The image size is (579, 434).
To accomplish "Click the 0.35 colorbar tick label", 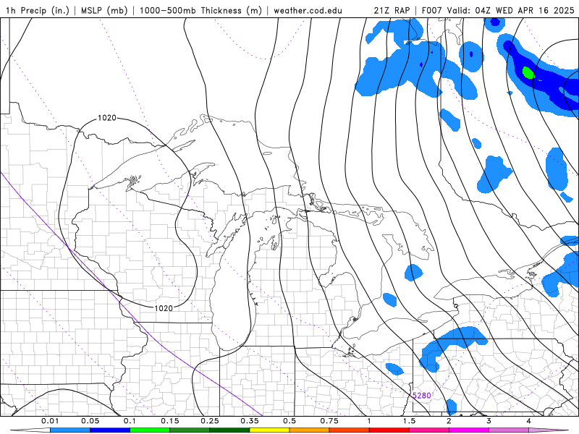I will (x=250, y=421).
